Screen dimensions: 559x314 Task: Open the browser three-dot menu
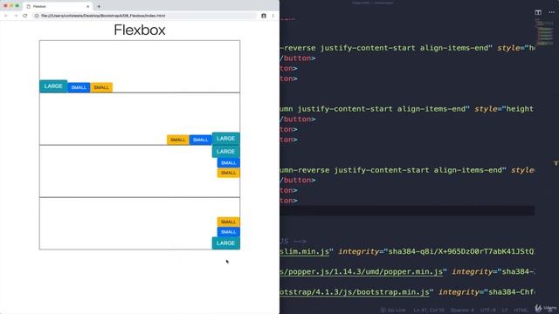[x=273, y=16]
